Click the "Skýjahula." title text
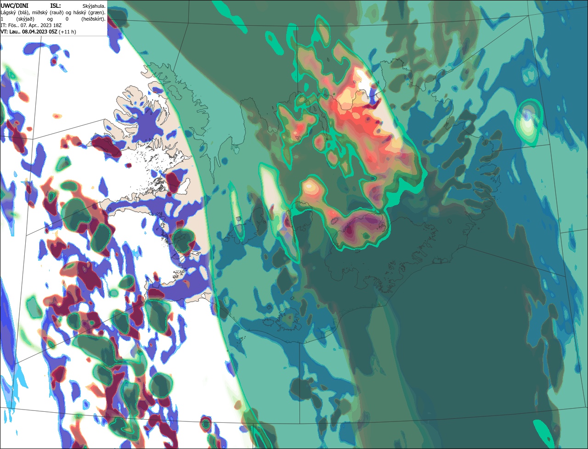588x449 pixels. click(94, 6)
